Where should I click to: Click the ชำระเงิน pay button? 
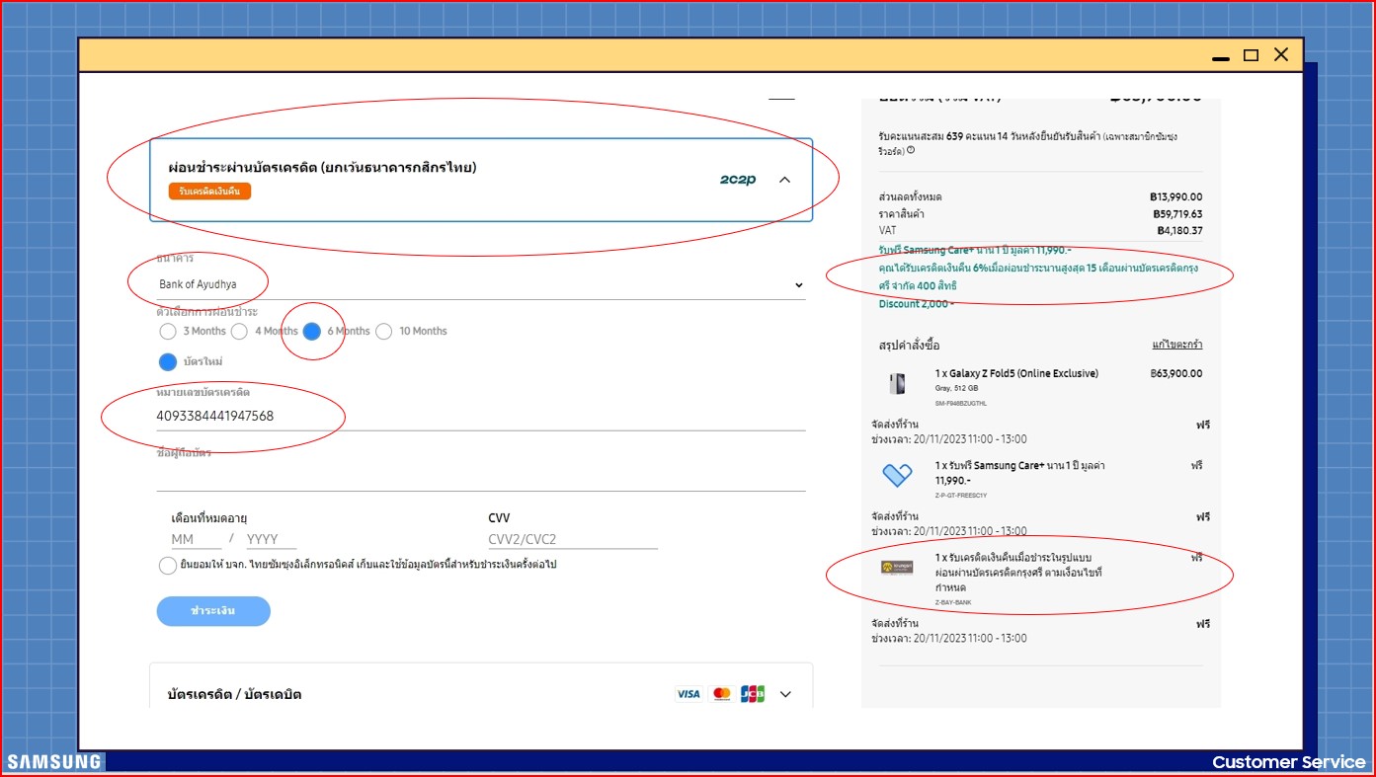point(213,611)
